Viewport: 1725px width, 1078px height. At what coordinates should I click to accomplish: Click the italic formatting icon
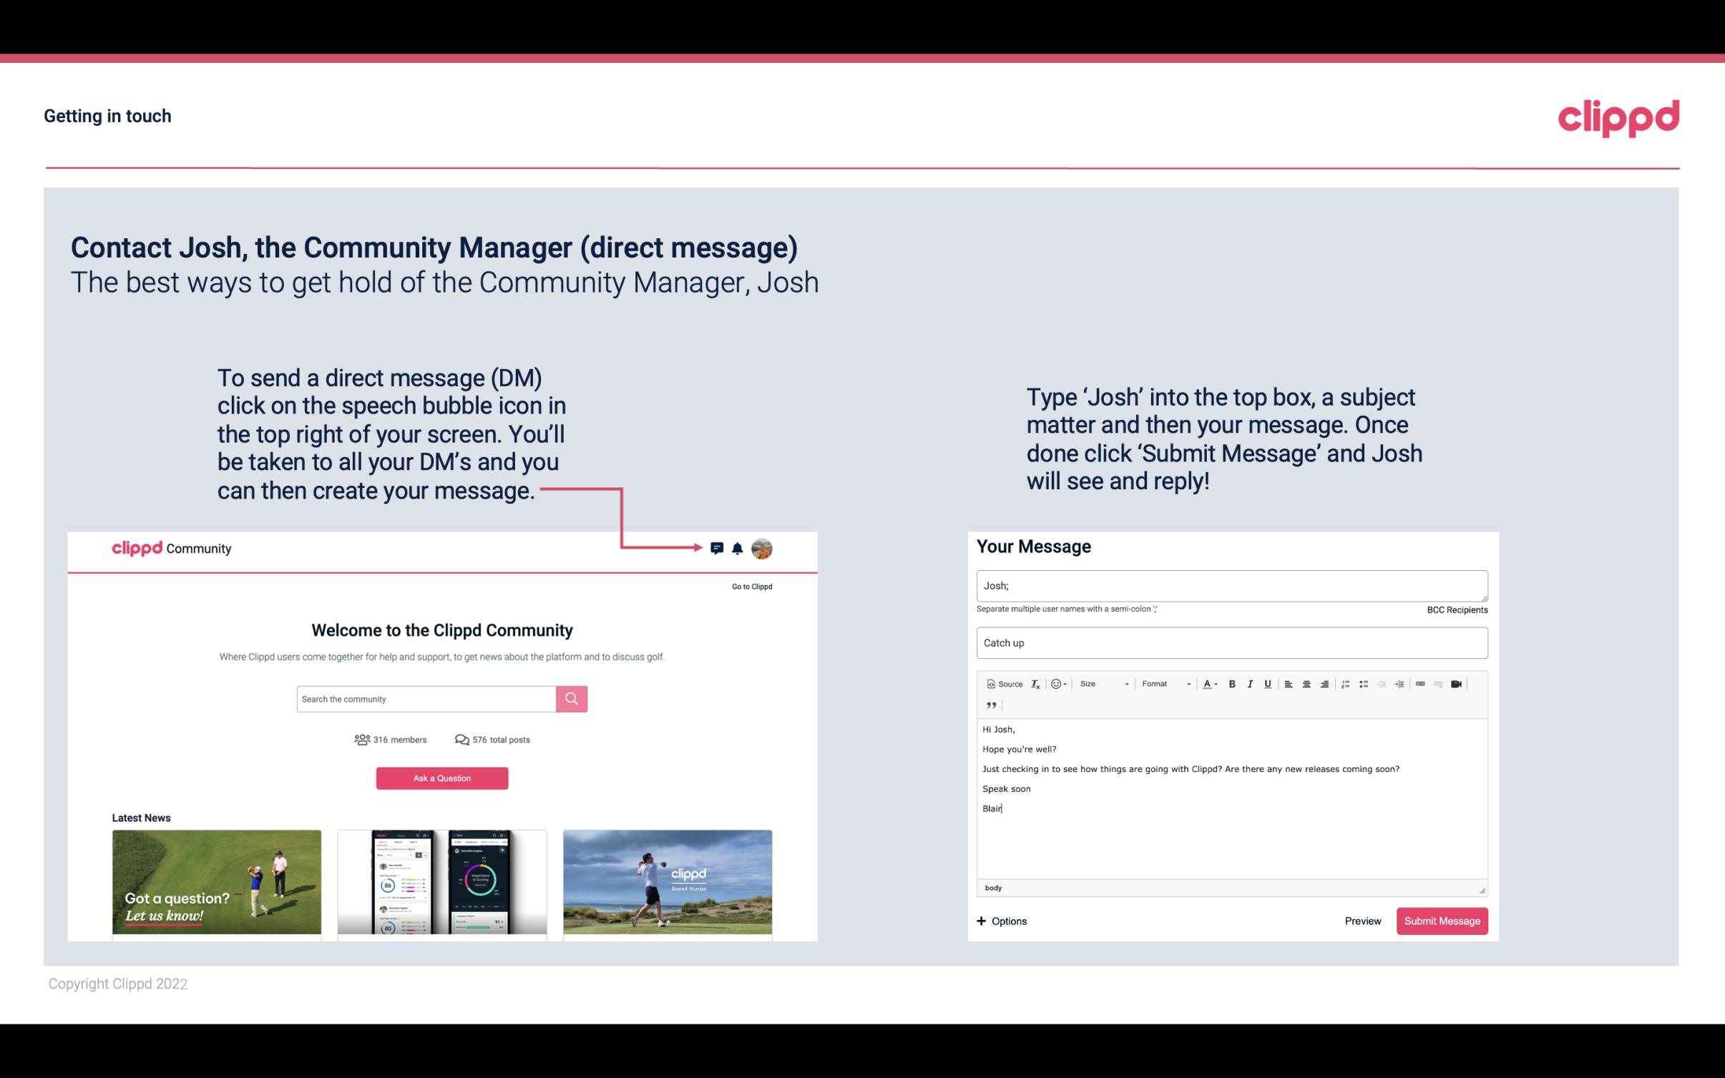click(x=1249, y=685)
